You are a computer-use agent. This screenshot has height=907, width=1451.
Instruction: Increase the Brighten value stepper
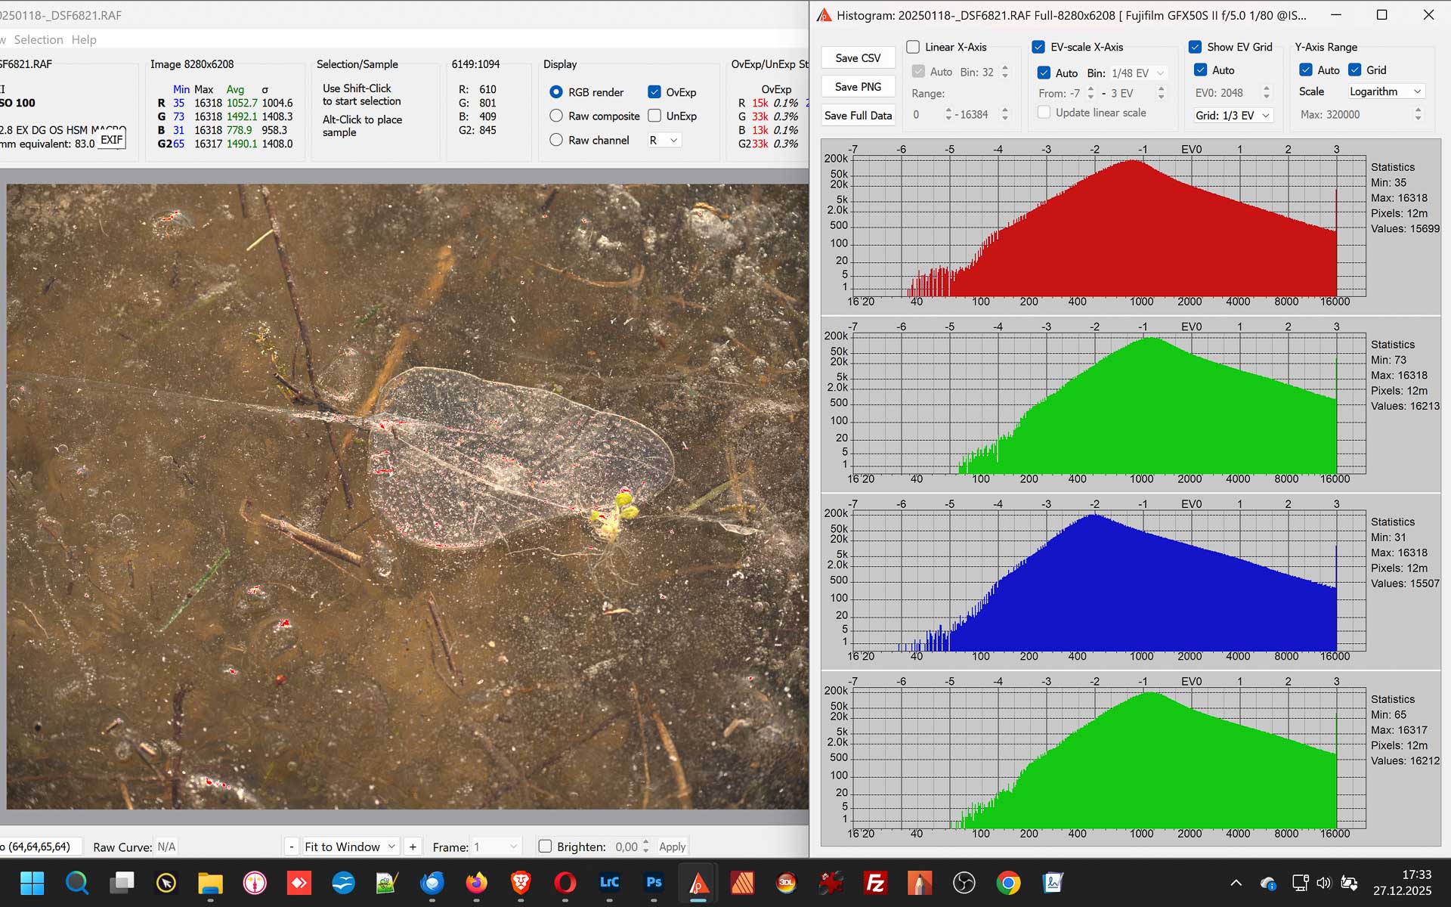tap(645, 842)
